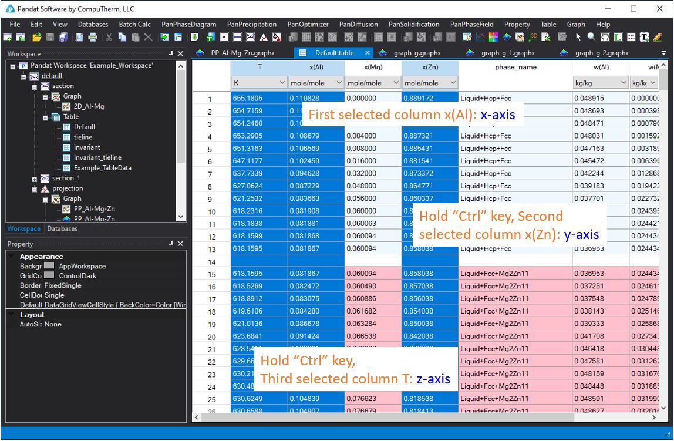The width and height of the screenshot is (674, 441).
Task: Click the hand pan tool icon
Action: point(604,37)
